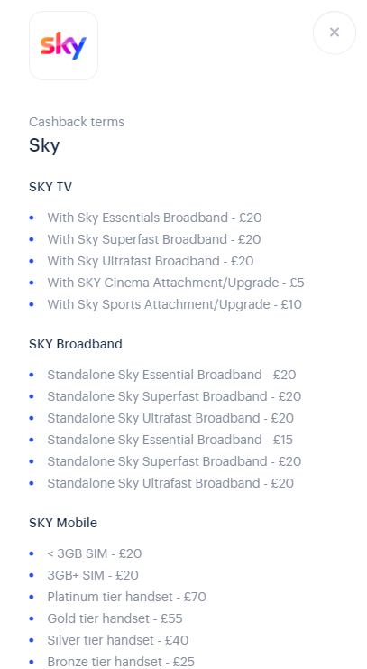Select Sky Sports Attachment/Upgrade £10 item
The image size is (367, 669).
[174, 304]
